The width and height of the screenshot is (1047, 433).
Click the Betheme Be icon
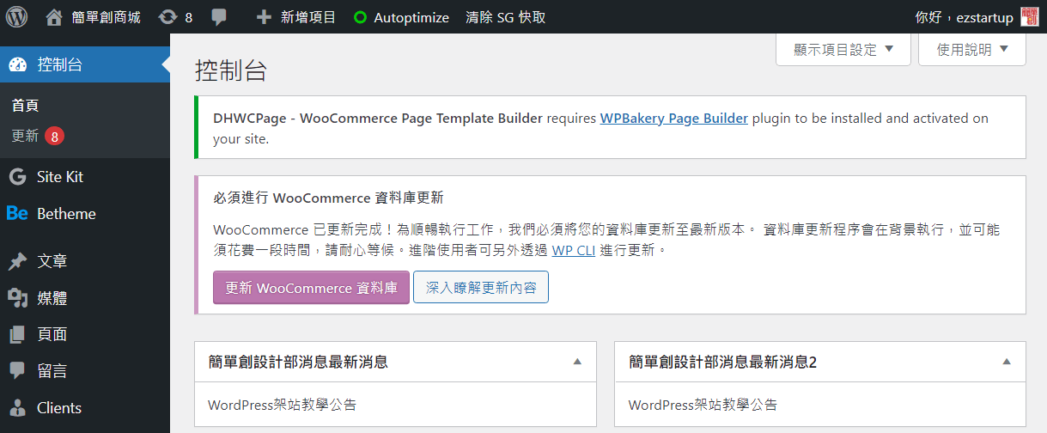point(17,213)
